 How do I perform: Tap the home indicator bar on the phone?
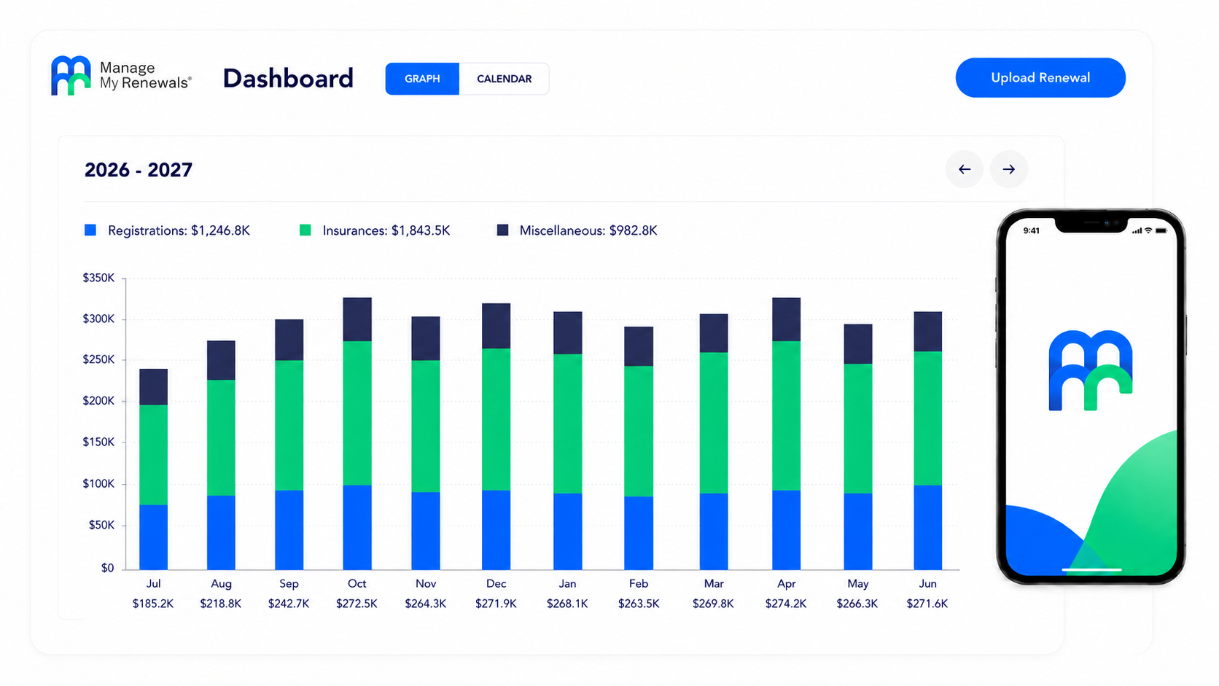pyautogui.click(x=1091, y=569)
